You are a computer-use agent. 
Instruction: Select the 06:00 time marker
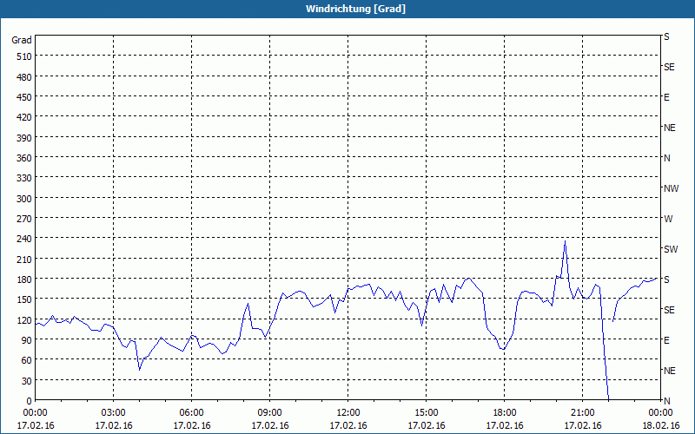coord(192,412)
